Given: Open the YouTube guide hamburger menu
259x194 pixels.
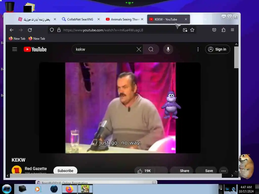Looking at the screenshot, I should (15, 49).
